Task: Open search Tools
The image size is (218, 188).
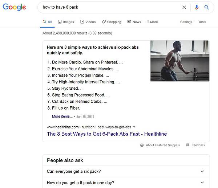Action: coord(202,22)
